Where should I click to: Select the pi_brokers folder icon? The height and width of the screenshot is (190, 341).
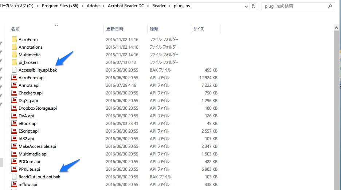click(x=14, y=62)
